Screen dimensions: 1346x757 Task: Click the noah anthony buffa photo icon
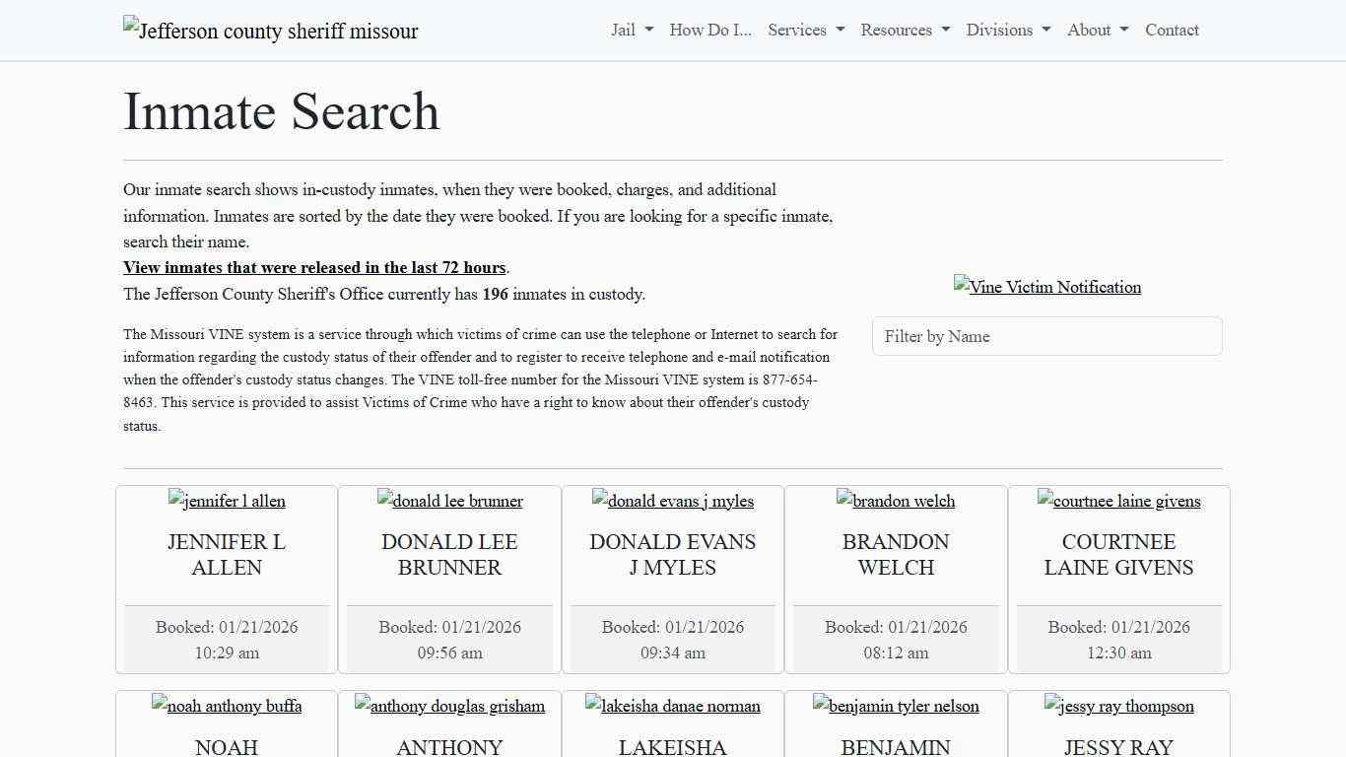tap(227, 706)
